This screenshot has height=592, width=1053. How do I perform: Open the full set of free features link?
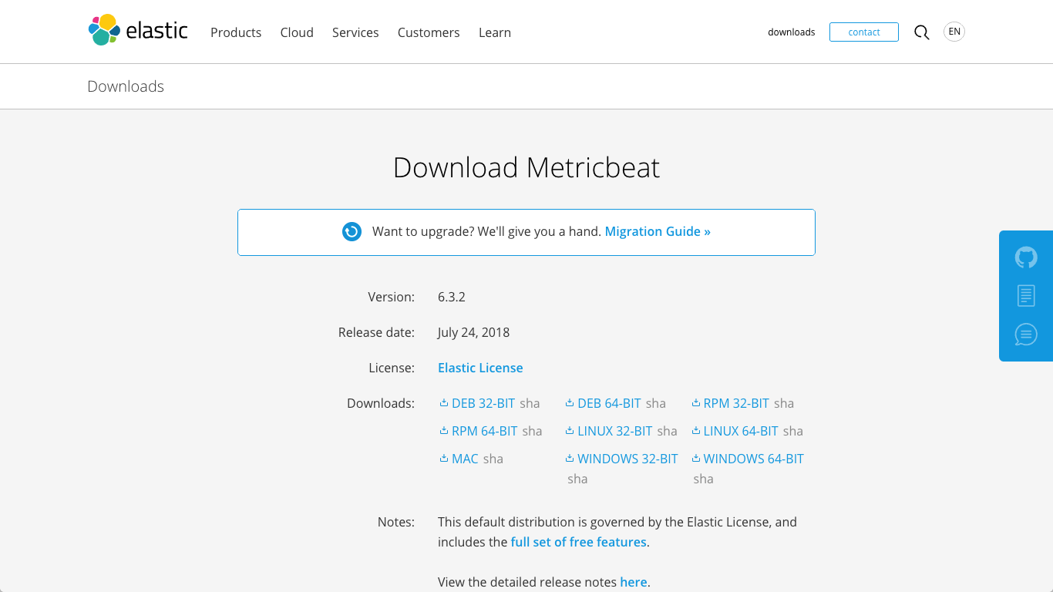point(579,542)
